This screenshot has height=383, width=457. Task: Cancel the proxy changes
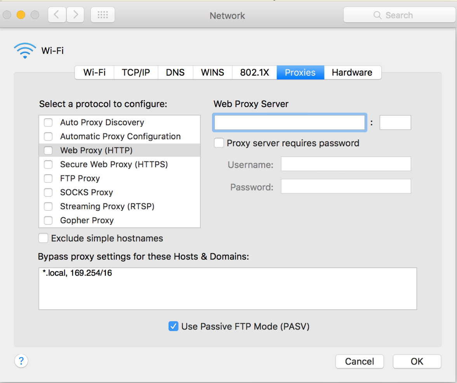coord(359,361)
